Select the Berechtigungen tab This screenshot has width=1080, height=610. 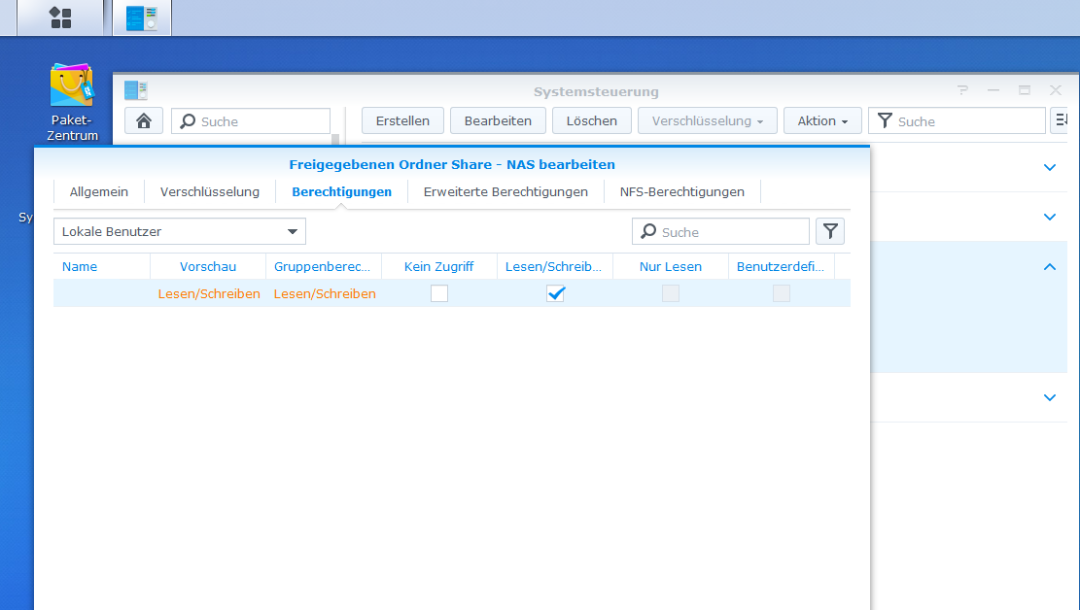coord(341,191)
